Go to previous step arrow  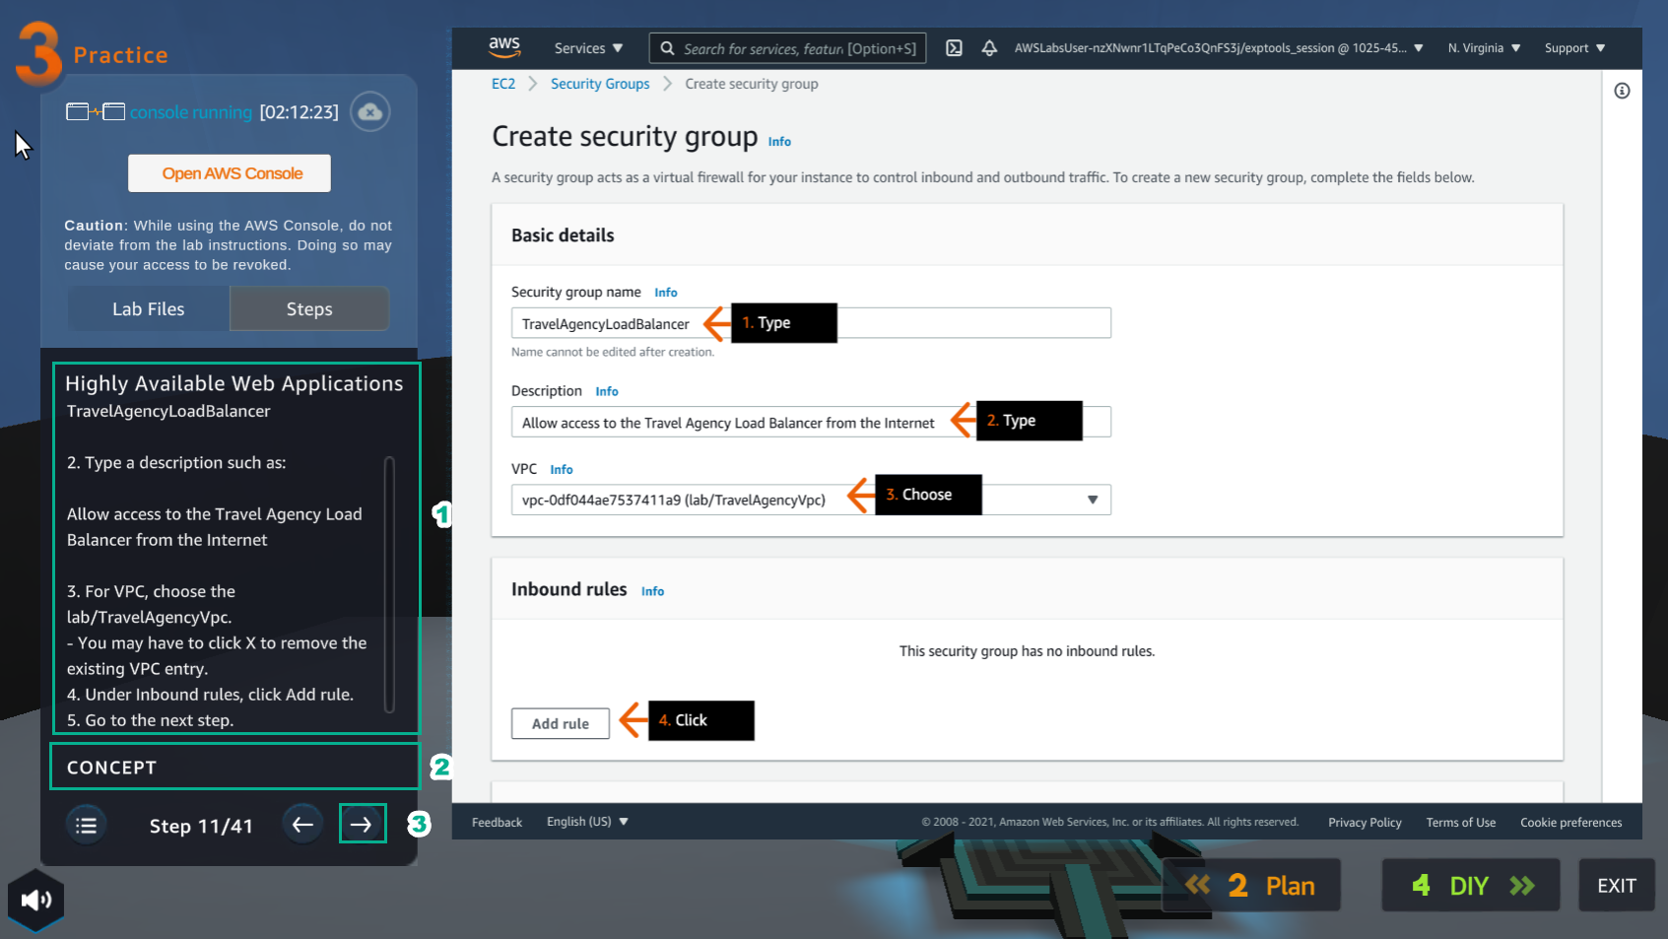tap(302, 825)
